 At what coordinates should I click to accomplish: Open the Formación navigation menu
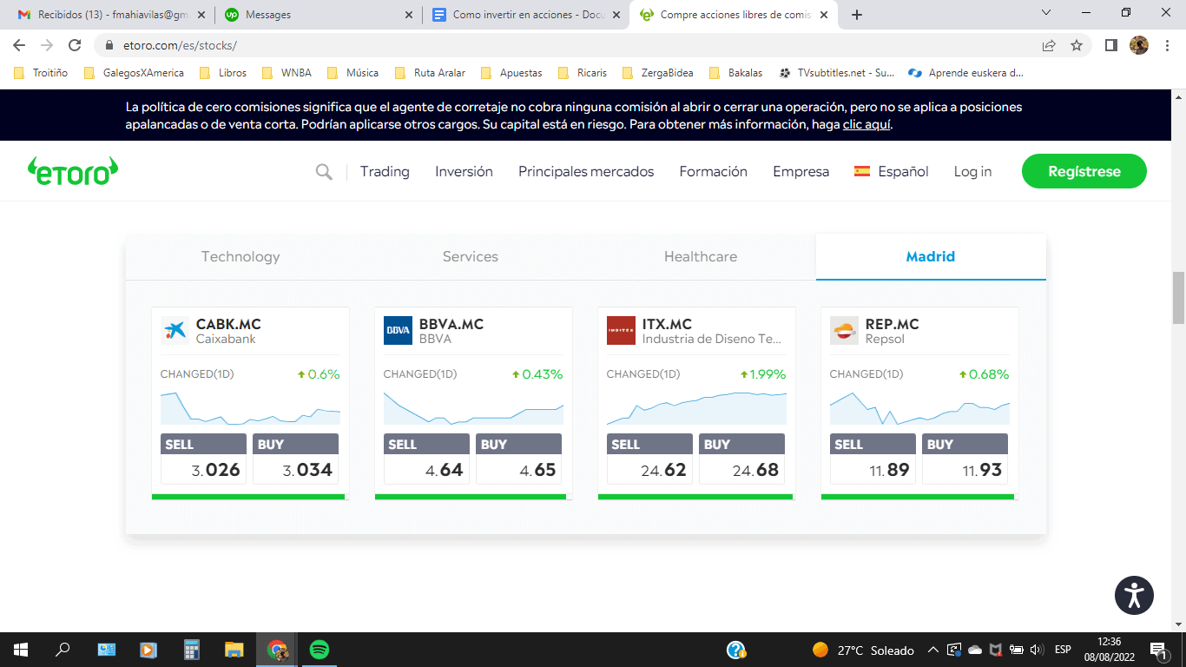(x=714, y=171)
